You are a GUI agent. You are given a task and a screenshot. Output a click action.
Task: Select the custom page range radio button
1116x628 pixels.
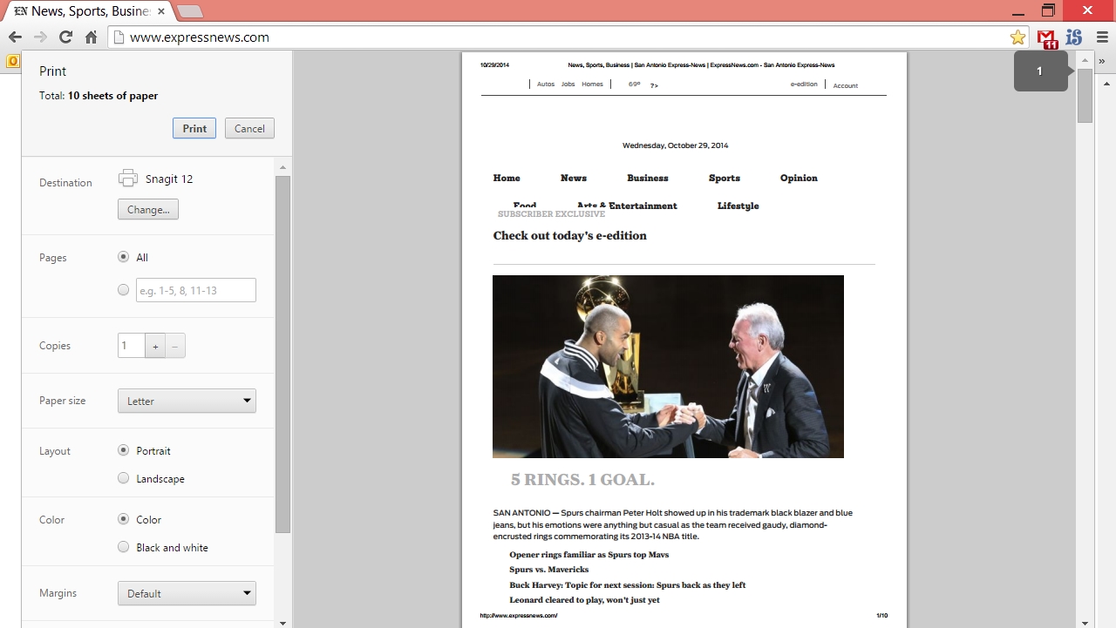(x=123, y=290)
